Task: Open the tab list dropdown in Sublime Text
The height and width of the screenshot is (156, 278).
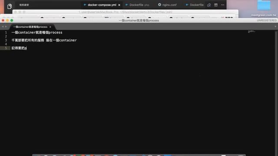Action: (275, 26)
